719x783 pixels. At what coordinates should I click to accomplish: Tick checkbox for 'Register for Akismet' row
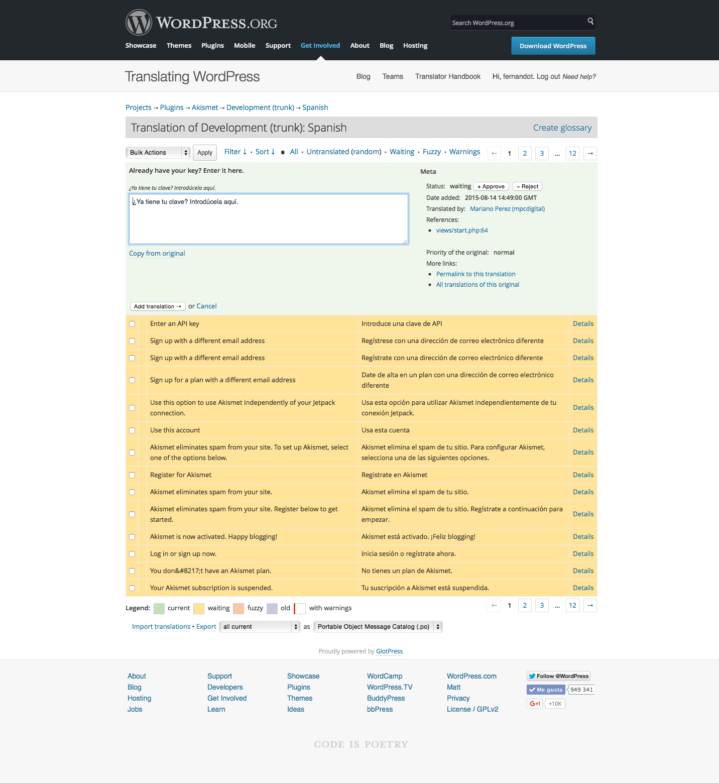coord(132,475)
